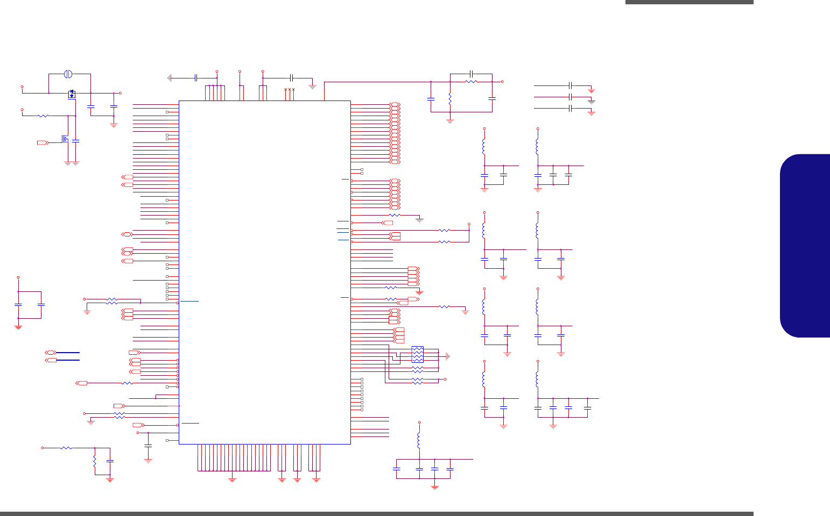This screenshot has height=516, width=830.
Task: Select the three X no-connect marks
Action: click(x=289, y=89)
